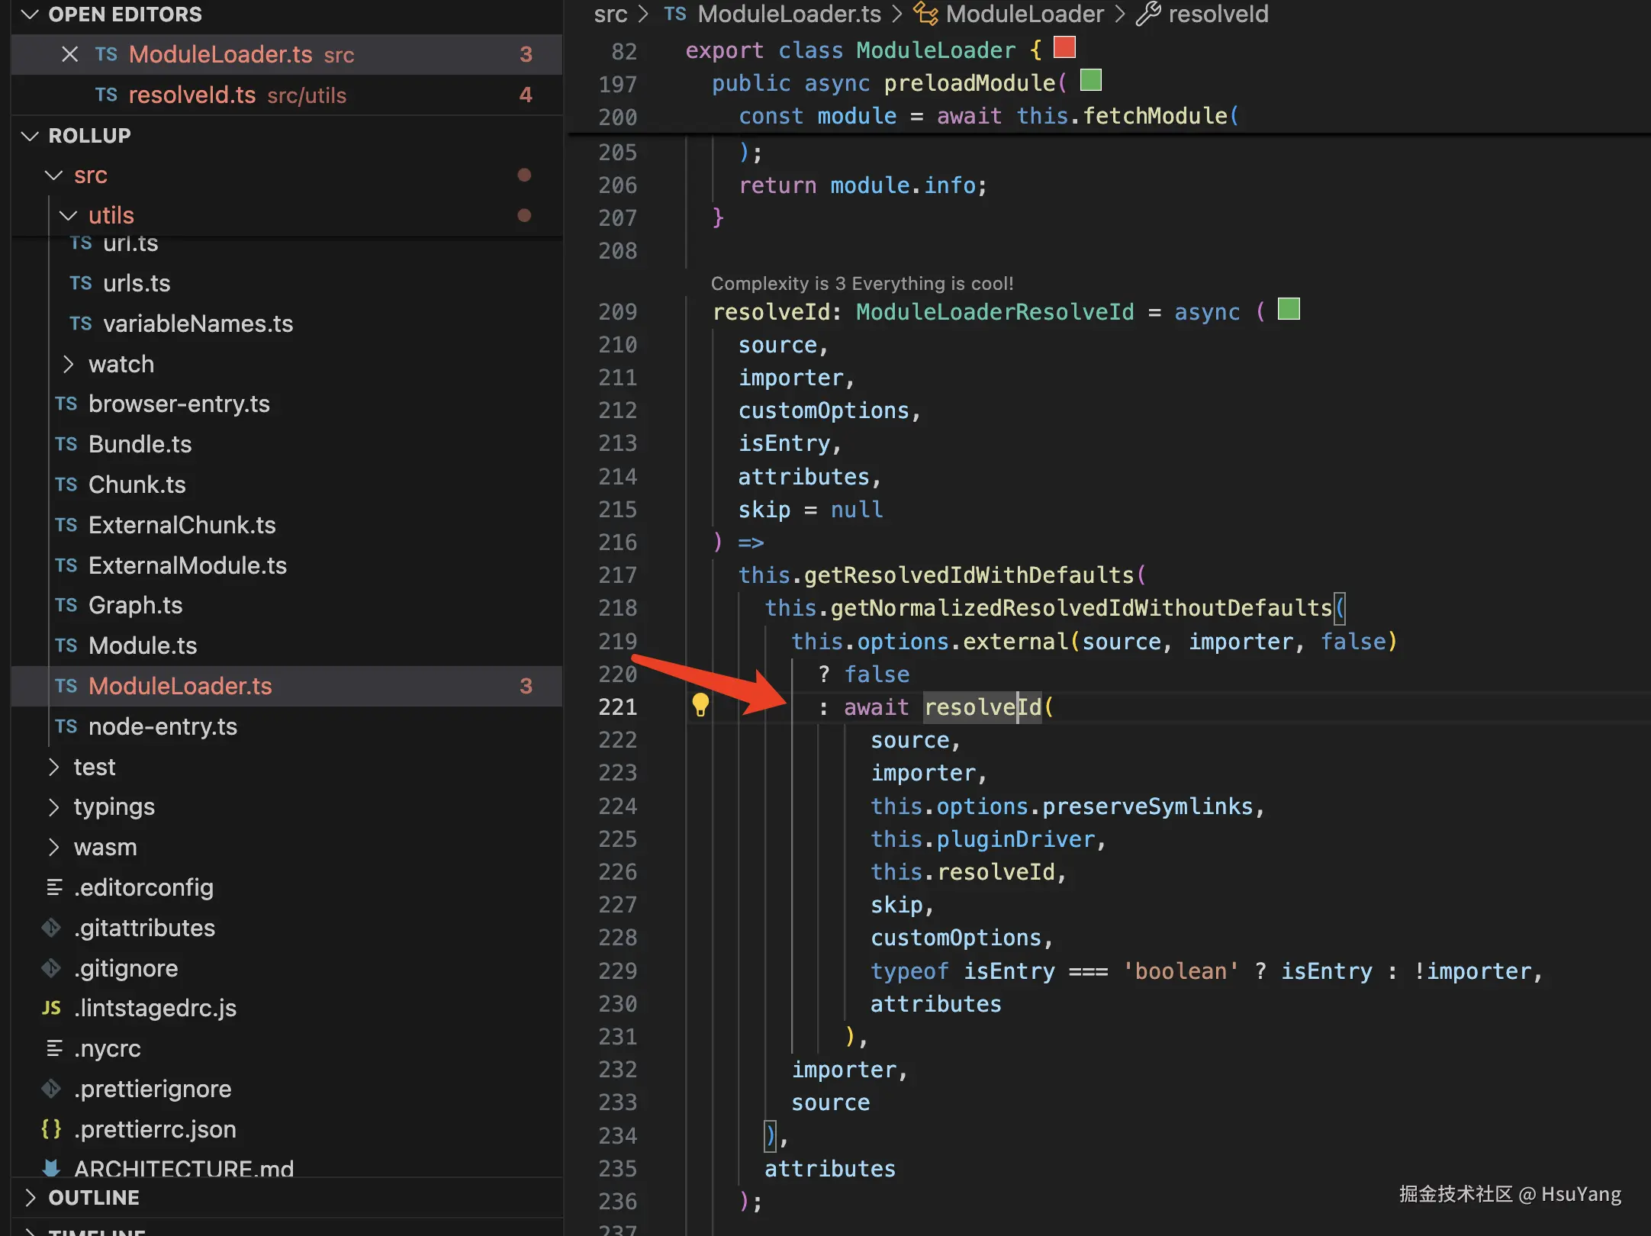This screenshot has width=1651, height=1236.
Task: Open Bundle.ts from the file tree
Action: pyautogui.click(x=140, y=444)
